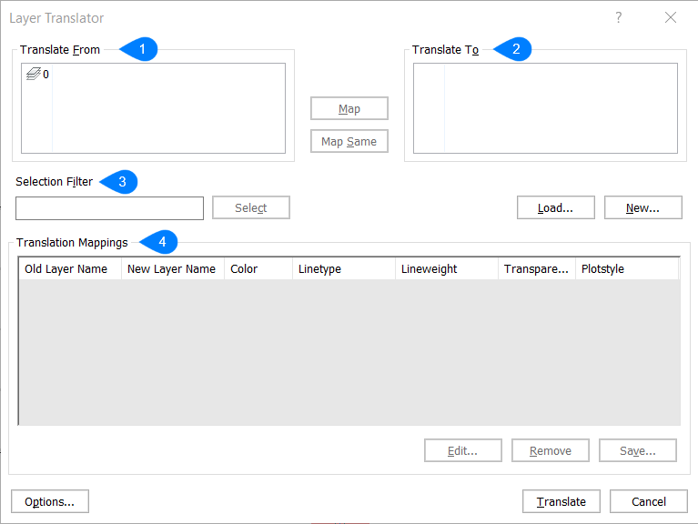698x524 pixels.
Task: Select layer 0 icon in Translate From
Action: pos(32,75)
